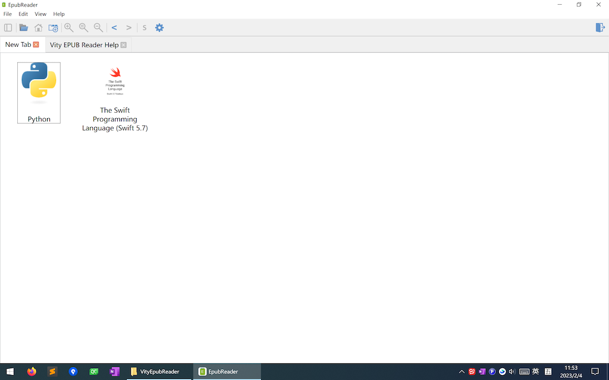Zoom out of the book text
609x380 pixels.
[x=98, y=27]
